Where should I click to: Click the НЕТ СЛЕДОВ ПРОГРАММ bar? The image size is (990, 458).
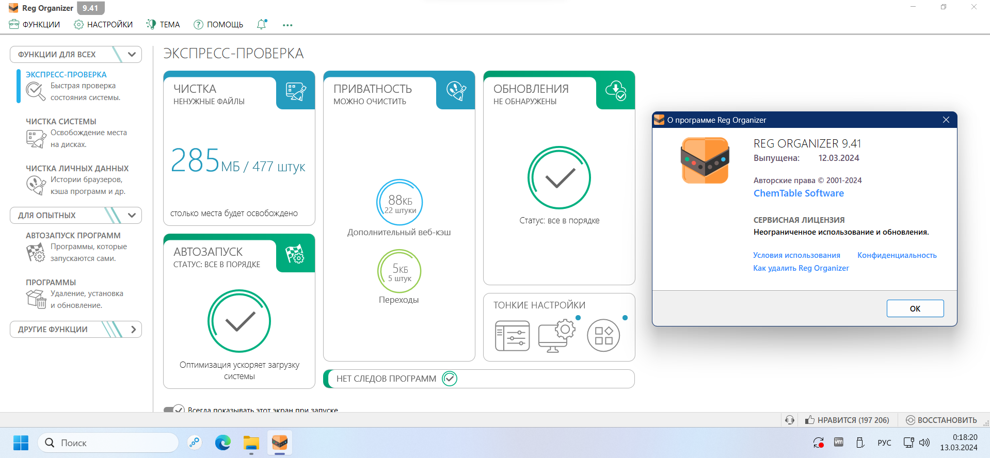pyautogui.click(x=478, y=379)
